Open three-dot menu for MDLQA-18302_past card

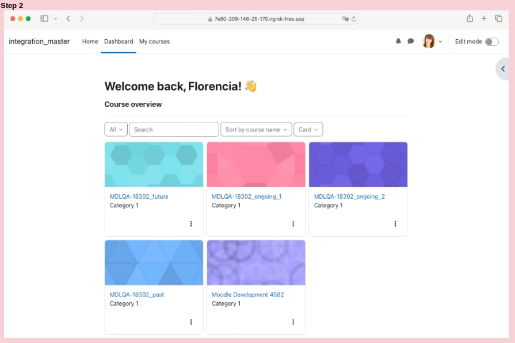tap(191, 322)
